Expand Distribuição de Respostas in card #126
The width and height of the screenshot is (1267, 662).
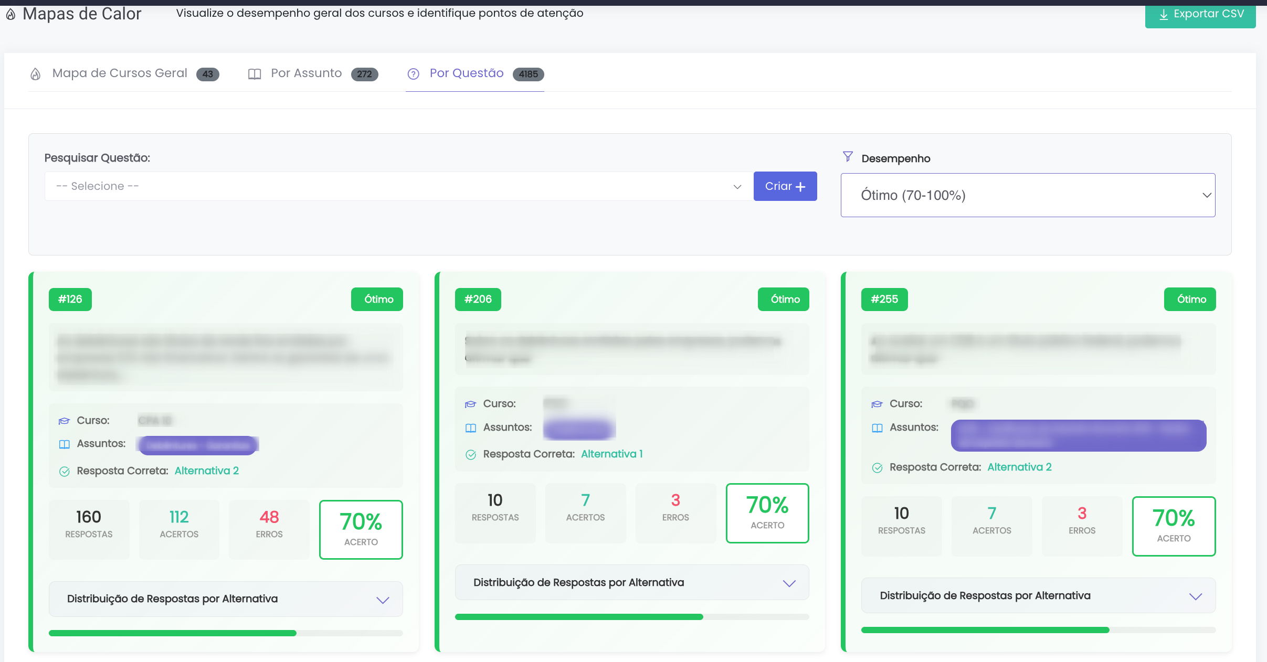[x=226, y=599]
